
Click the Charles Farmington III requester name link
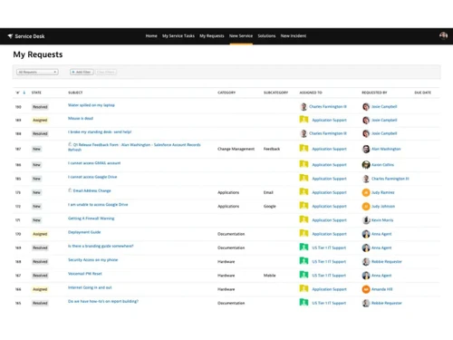390,179
